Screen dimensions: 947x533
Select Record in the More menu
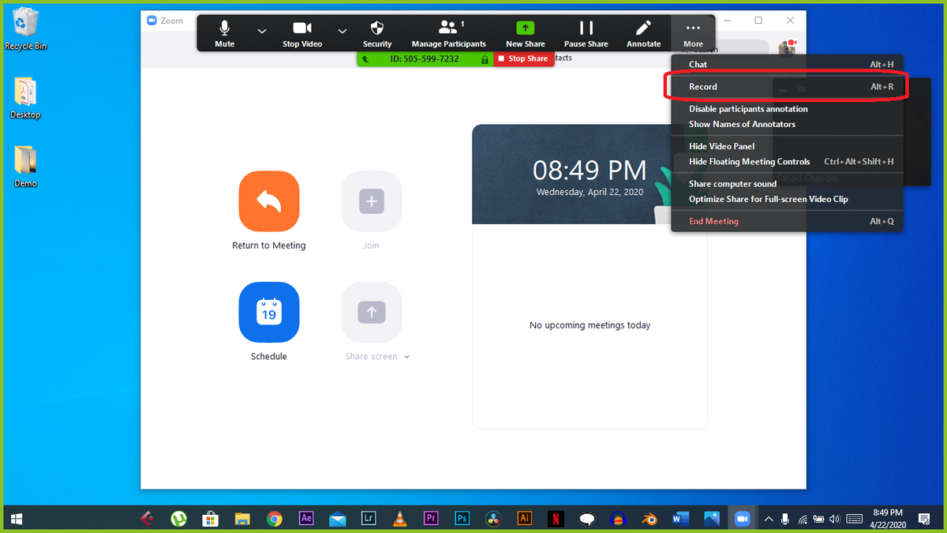tap(787, 87)
